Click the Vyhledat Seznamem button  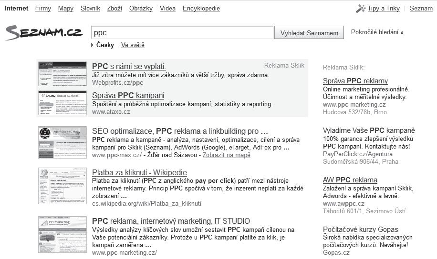(309, 33)
